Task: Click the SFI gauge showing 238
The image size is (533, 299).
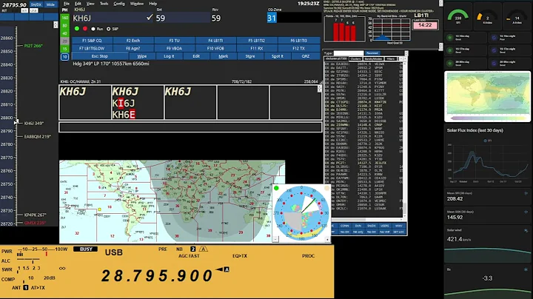Action: point(458,16)
